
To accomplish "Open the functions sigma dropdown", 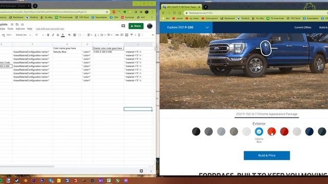I will 140,35.
